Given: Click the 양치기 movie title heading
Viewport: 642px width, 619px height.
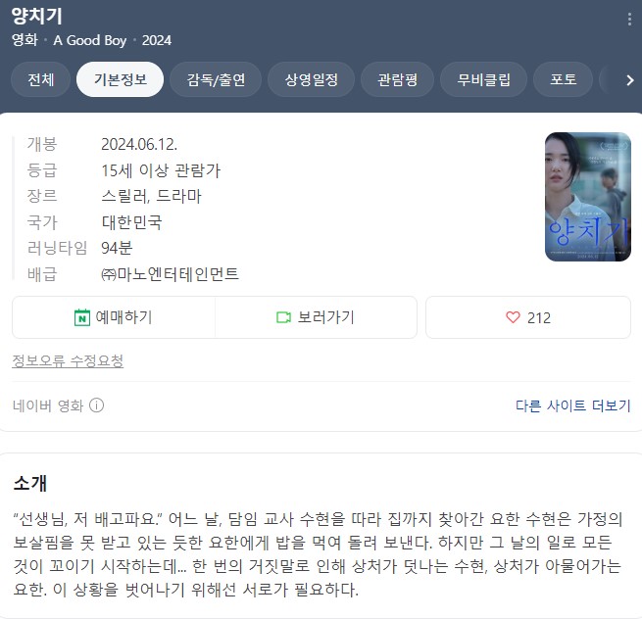Looking at the screenshot, I should pos(37,17).
